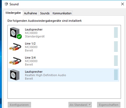Select the Wiedergabe tab

[x=13, y=13]
